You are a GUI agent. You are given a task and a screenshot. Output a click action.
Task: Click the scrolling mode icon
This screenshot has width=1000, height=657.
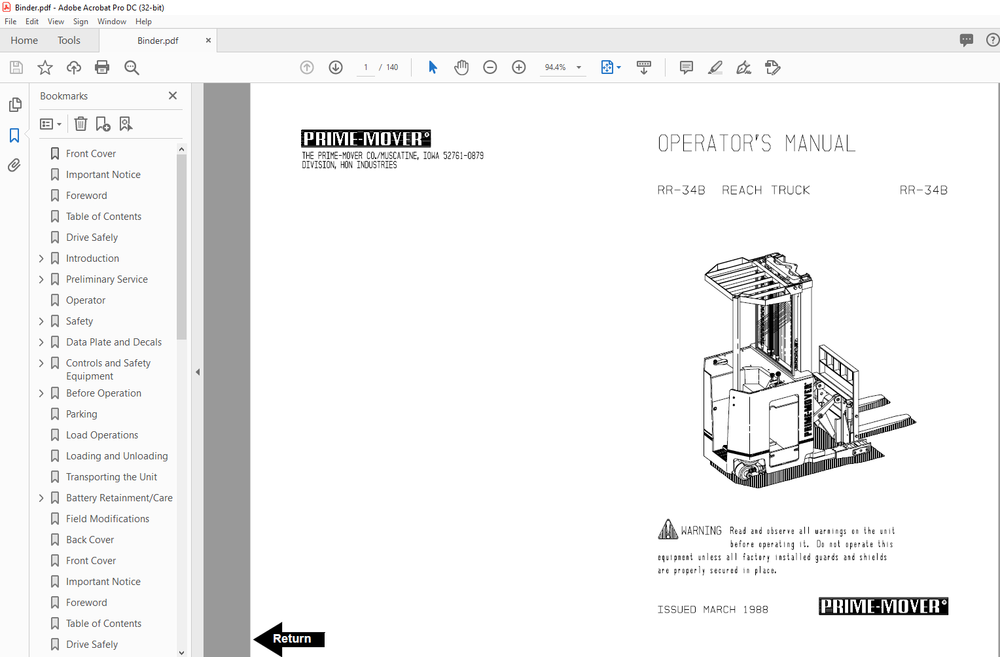pyautogui.click(x=644, y=67)
